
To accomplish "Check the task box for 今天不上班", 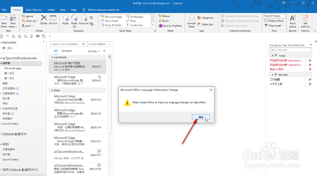I will tap(305, 84).
